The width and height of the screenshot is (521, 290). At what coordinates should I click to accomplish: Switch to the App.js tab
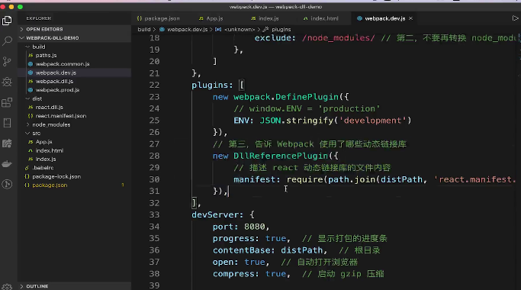[211, 18]
